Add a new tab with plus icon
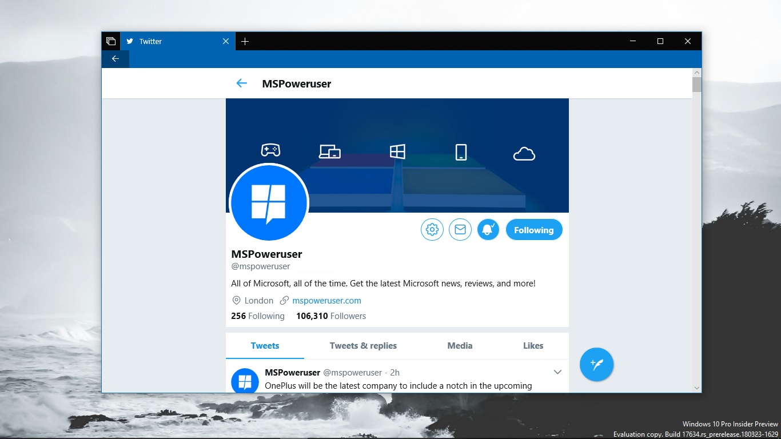781x439 pixels. tap(245, 41)
